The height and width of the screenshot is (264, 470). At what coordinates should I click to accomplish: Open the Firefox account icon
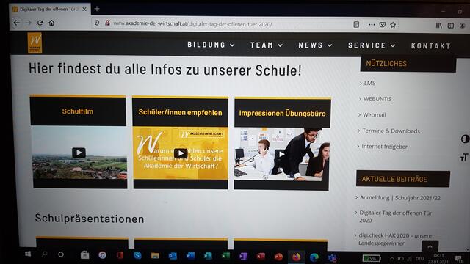coord(463,26)
